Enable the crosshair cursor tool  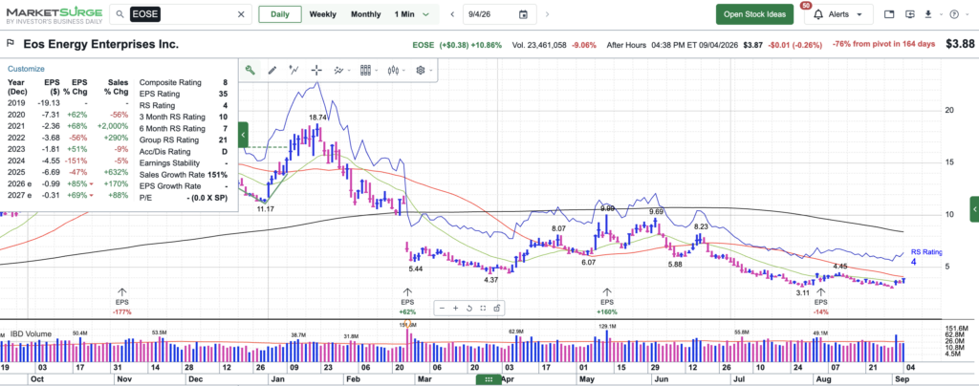(316, 71)
